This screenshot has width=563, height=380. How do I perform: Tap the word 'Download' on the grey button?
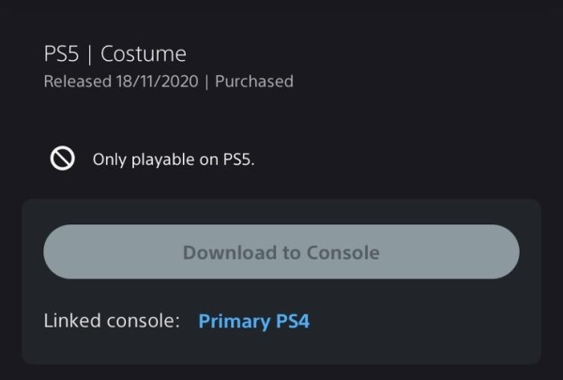pyautogui.click(x=230, y=252)
